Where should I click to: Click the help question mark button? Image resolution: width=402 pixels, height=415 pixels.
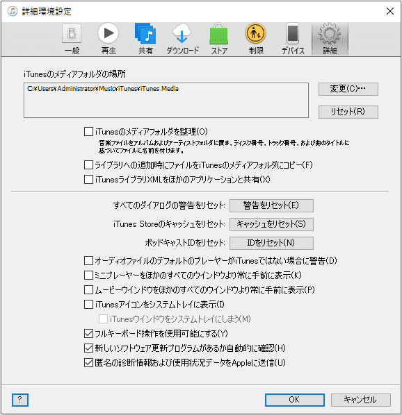point(20,400)
